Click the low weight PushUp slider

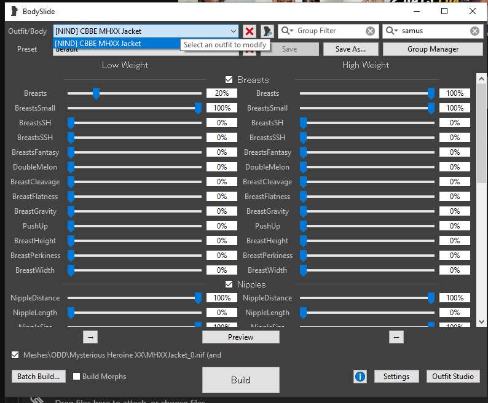pos(135,226)
